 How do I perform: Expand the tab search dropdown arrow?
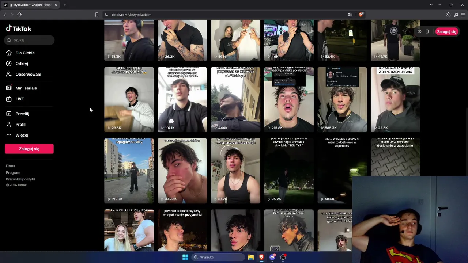point(431,5)
